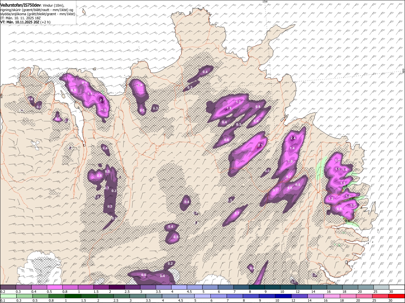Click the 2.7 precipitation value on the map
The width and height of the screenshot is (405, 303).
[x=102, y=100]
